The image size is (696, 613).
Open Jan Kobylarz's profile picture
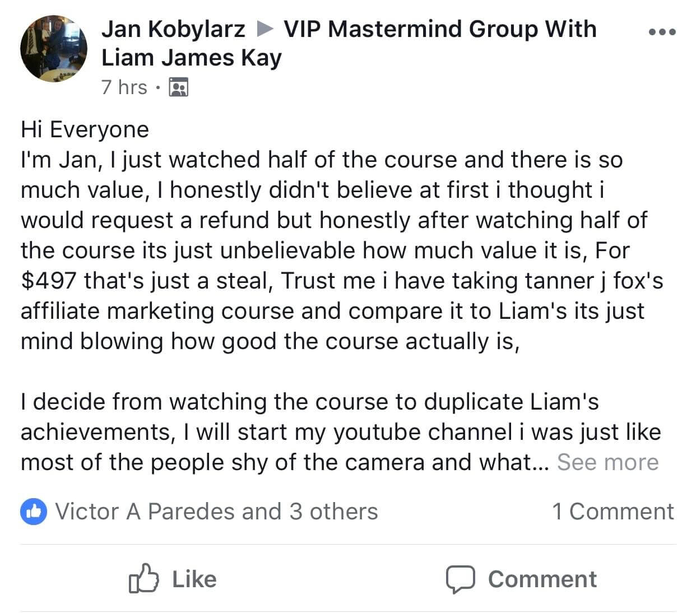[x=54, y=49]
